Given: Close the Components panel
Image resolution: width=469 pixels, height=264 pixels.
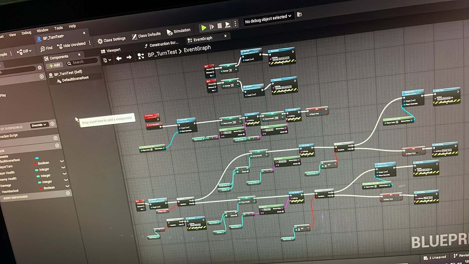Looking at the screenshot, I should [79, 55].
